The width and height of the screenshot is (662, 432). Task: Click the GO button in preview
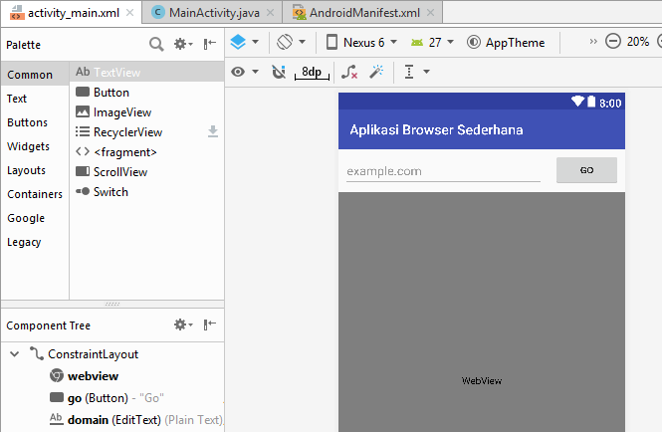586,170
